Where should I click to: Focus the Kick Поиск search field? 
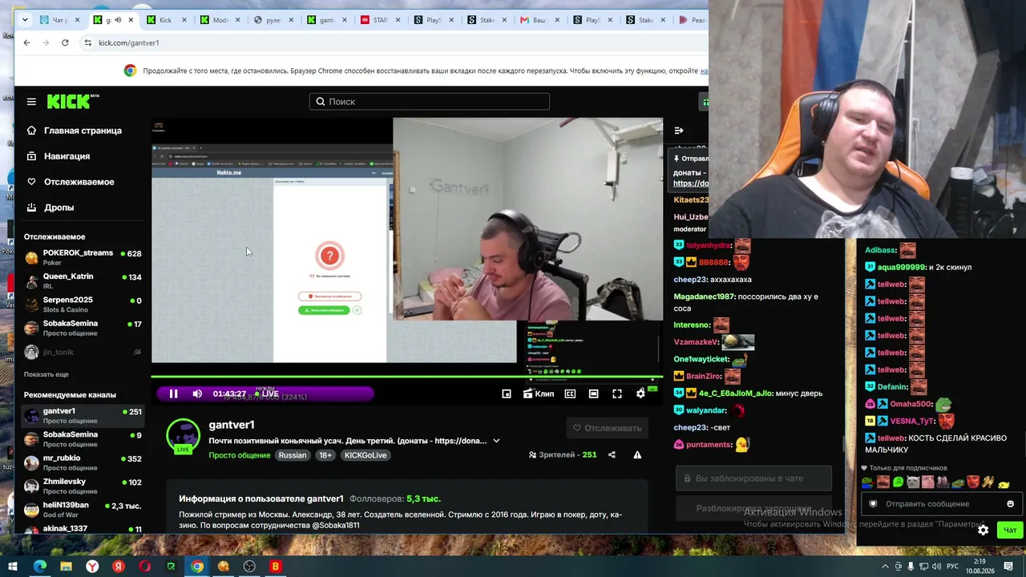pos(430,102)
